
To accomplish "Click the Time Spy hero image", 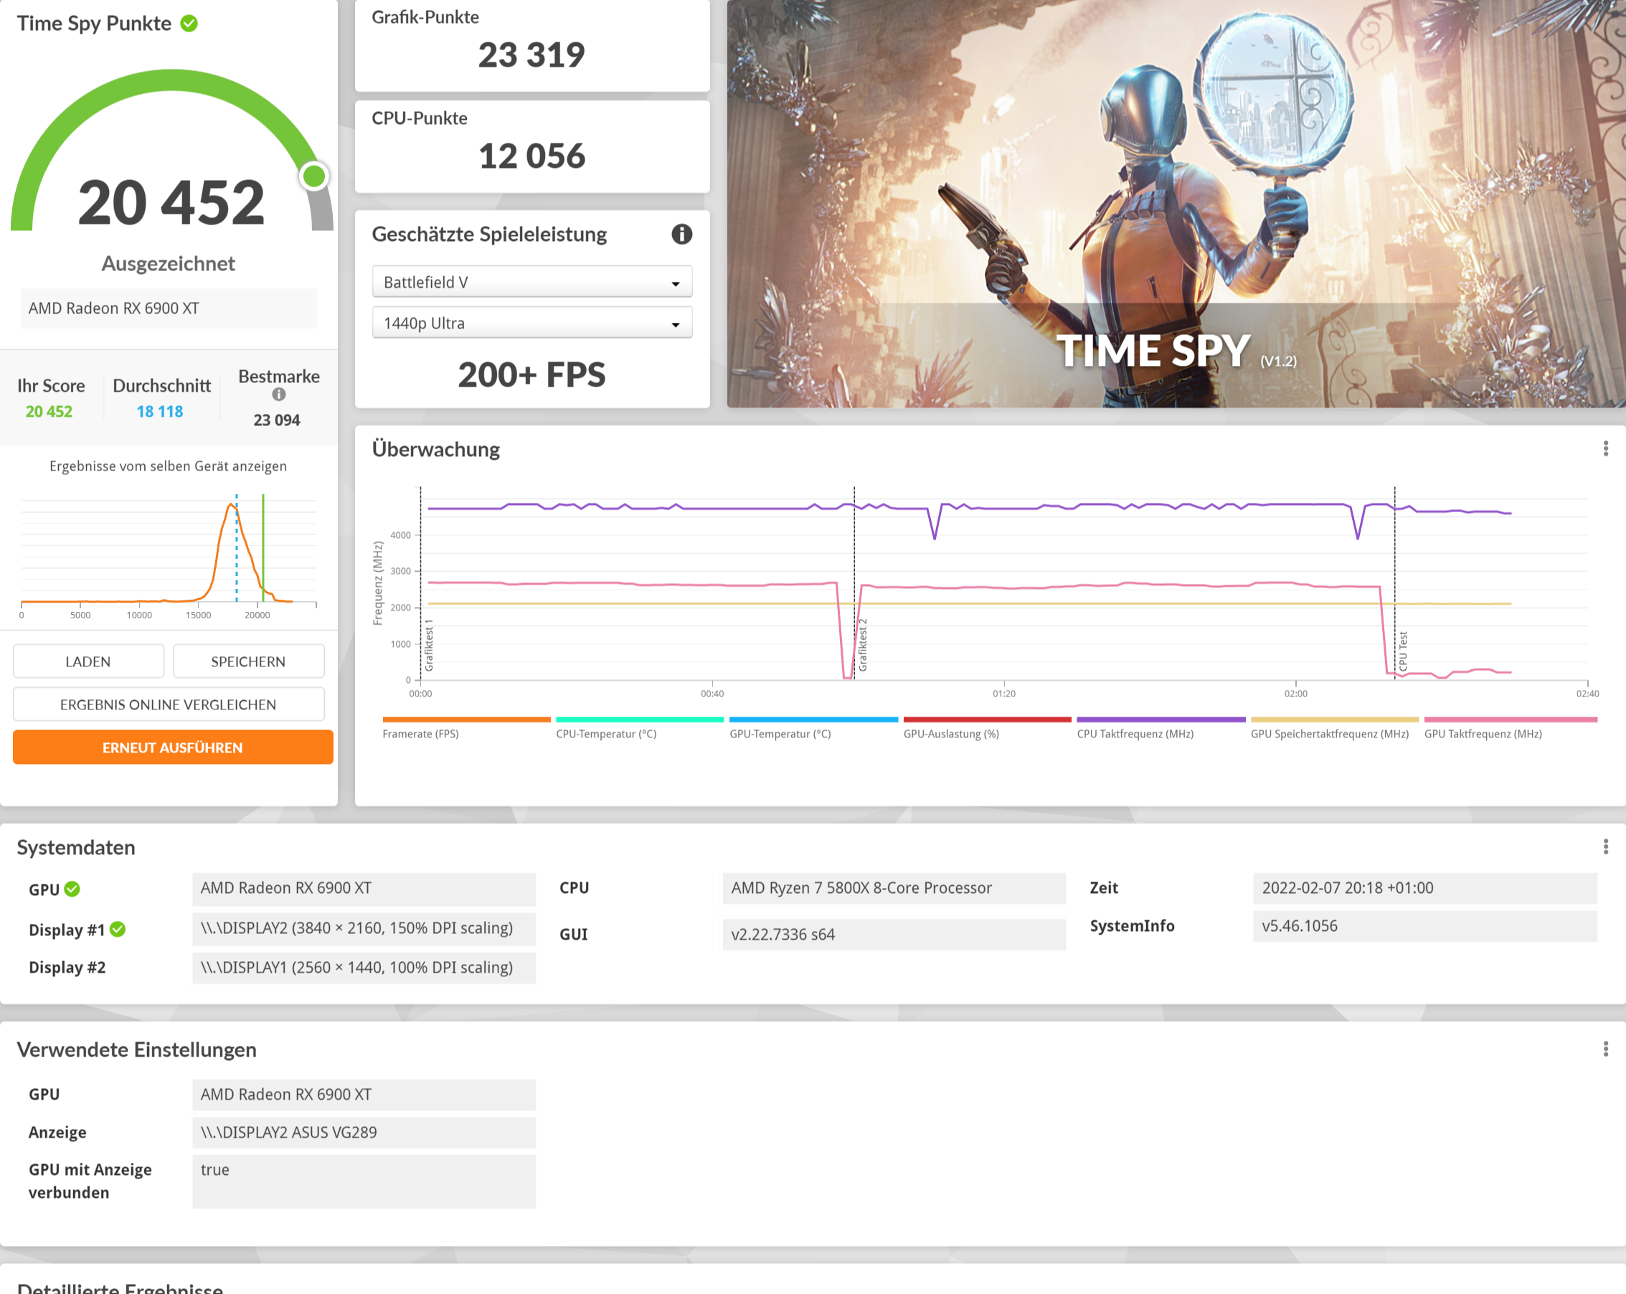I will pos(1175,204).
